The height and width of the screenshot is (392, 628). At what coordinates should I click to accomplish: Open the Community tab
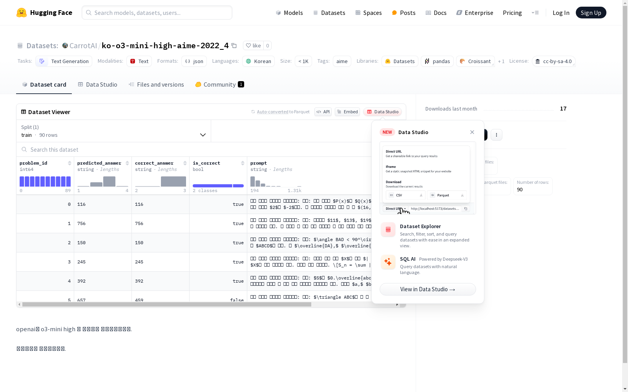pos(219,84)
